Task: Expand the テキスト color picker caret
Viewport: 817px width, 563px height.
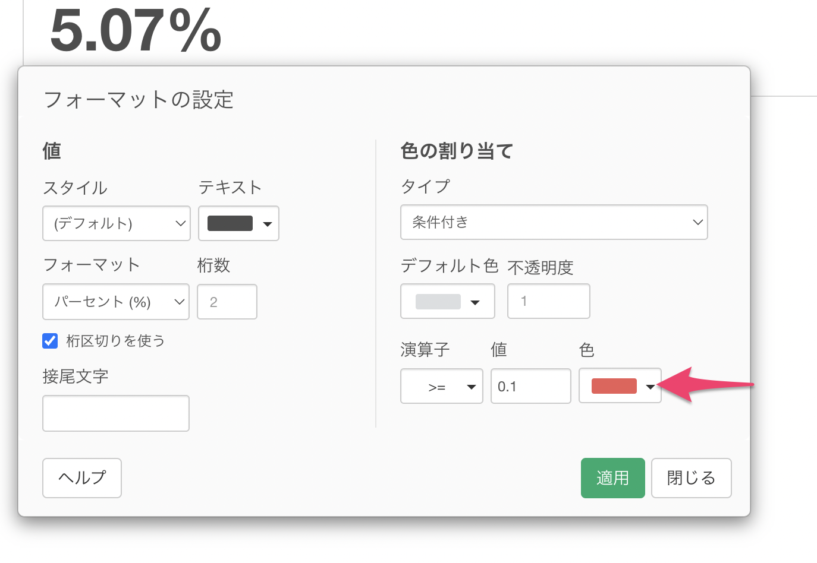Action: 268,224
